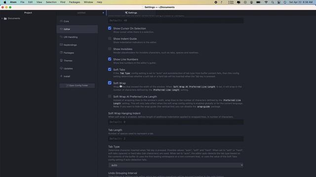The height and width of the screenshot is (177, 316).
Task: Toggle the Soft Tabs checkbox
Action: pos(110,69)
